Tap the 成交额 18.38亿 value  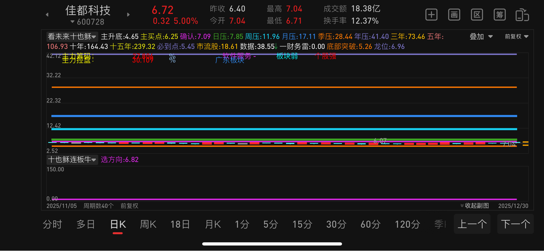tap(366, 9)
